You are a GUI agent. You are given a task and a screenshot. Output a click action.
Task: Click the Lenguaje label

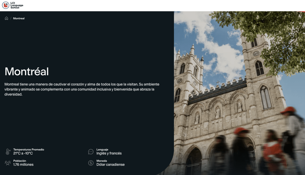point(102,149)
